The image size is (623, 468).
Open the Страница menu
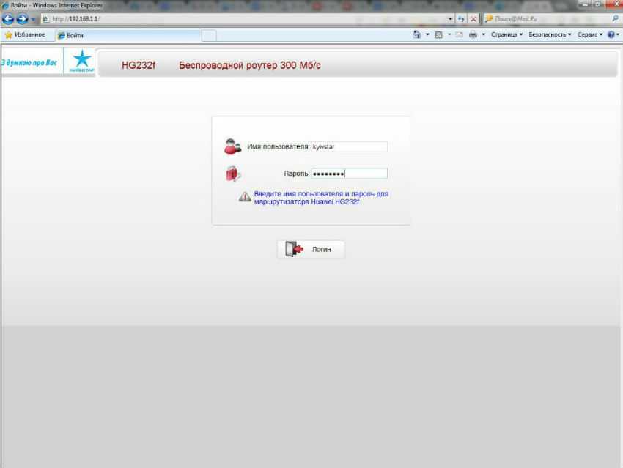506,34
